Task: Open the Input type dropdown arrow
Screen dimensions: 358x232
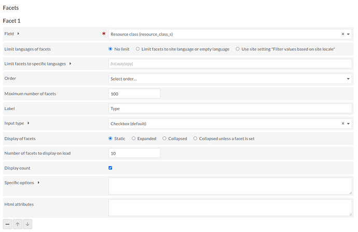Action: tap(348, 124)
